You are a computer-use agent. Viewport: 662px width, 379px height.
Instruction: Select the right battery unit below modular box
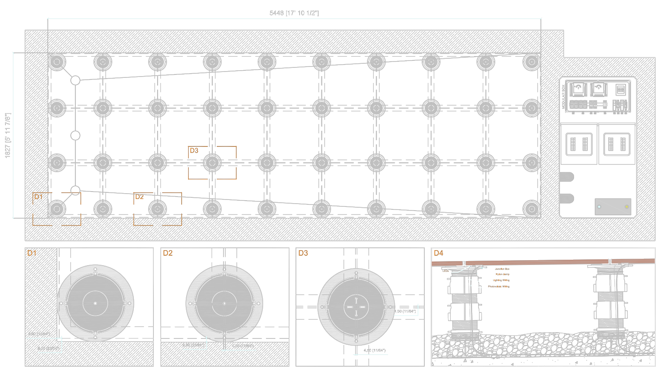617,144
